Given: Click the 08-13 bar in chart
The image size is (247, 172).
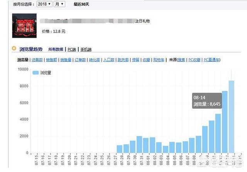Looking at the screenshot, I should coord(225,122).
